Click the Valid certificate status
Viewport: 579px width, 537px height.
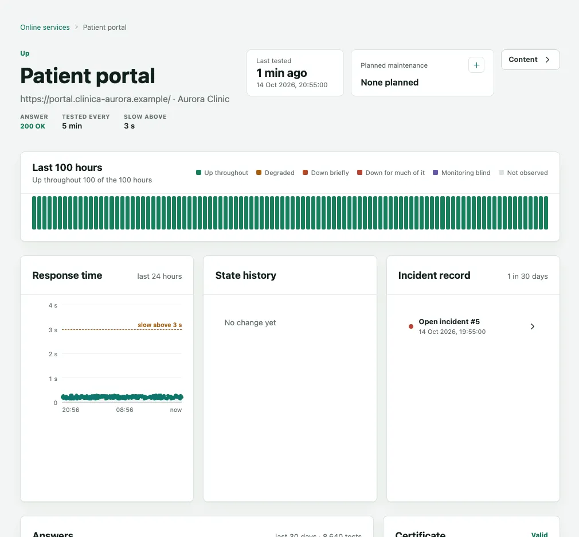point(539,534)
